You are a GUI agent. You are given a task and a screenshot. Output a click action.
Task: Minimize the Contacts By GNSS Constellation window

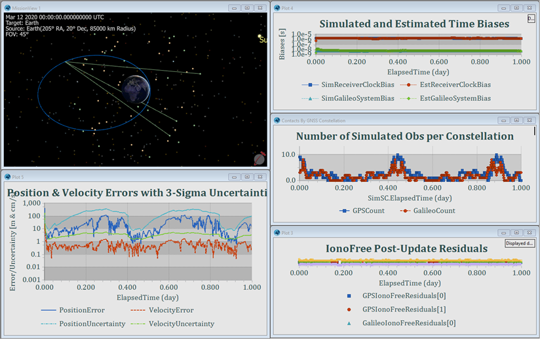tap(503, 120)
